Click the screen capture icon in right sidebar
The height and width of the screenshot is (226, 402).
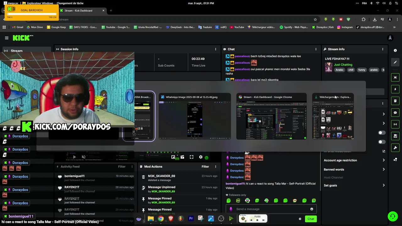click(x=395, y=78)
